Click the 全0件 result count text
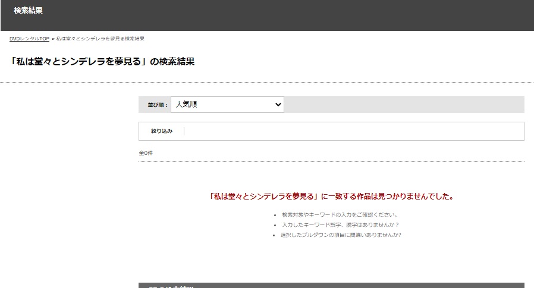 [x=146, y=153]
